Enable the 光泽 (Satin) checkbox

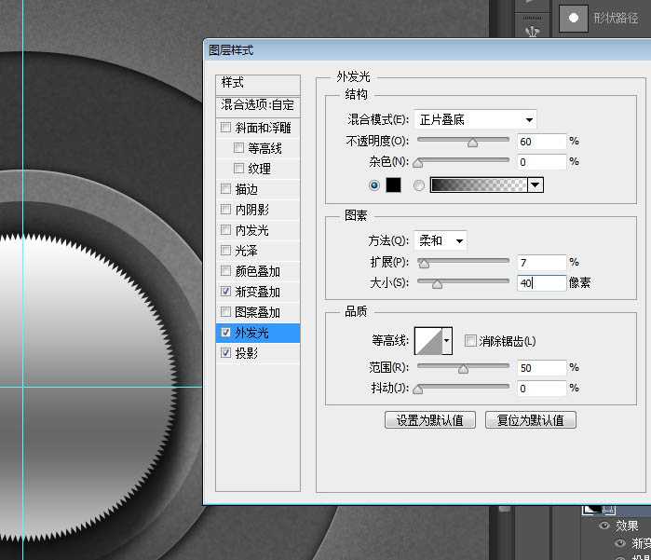click(x=226, y=250)
